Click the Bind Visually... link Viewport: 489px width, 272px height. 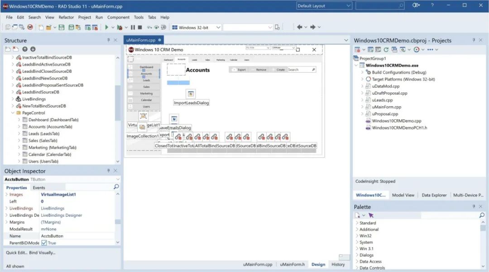[42, 253]
